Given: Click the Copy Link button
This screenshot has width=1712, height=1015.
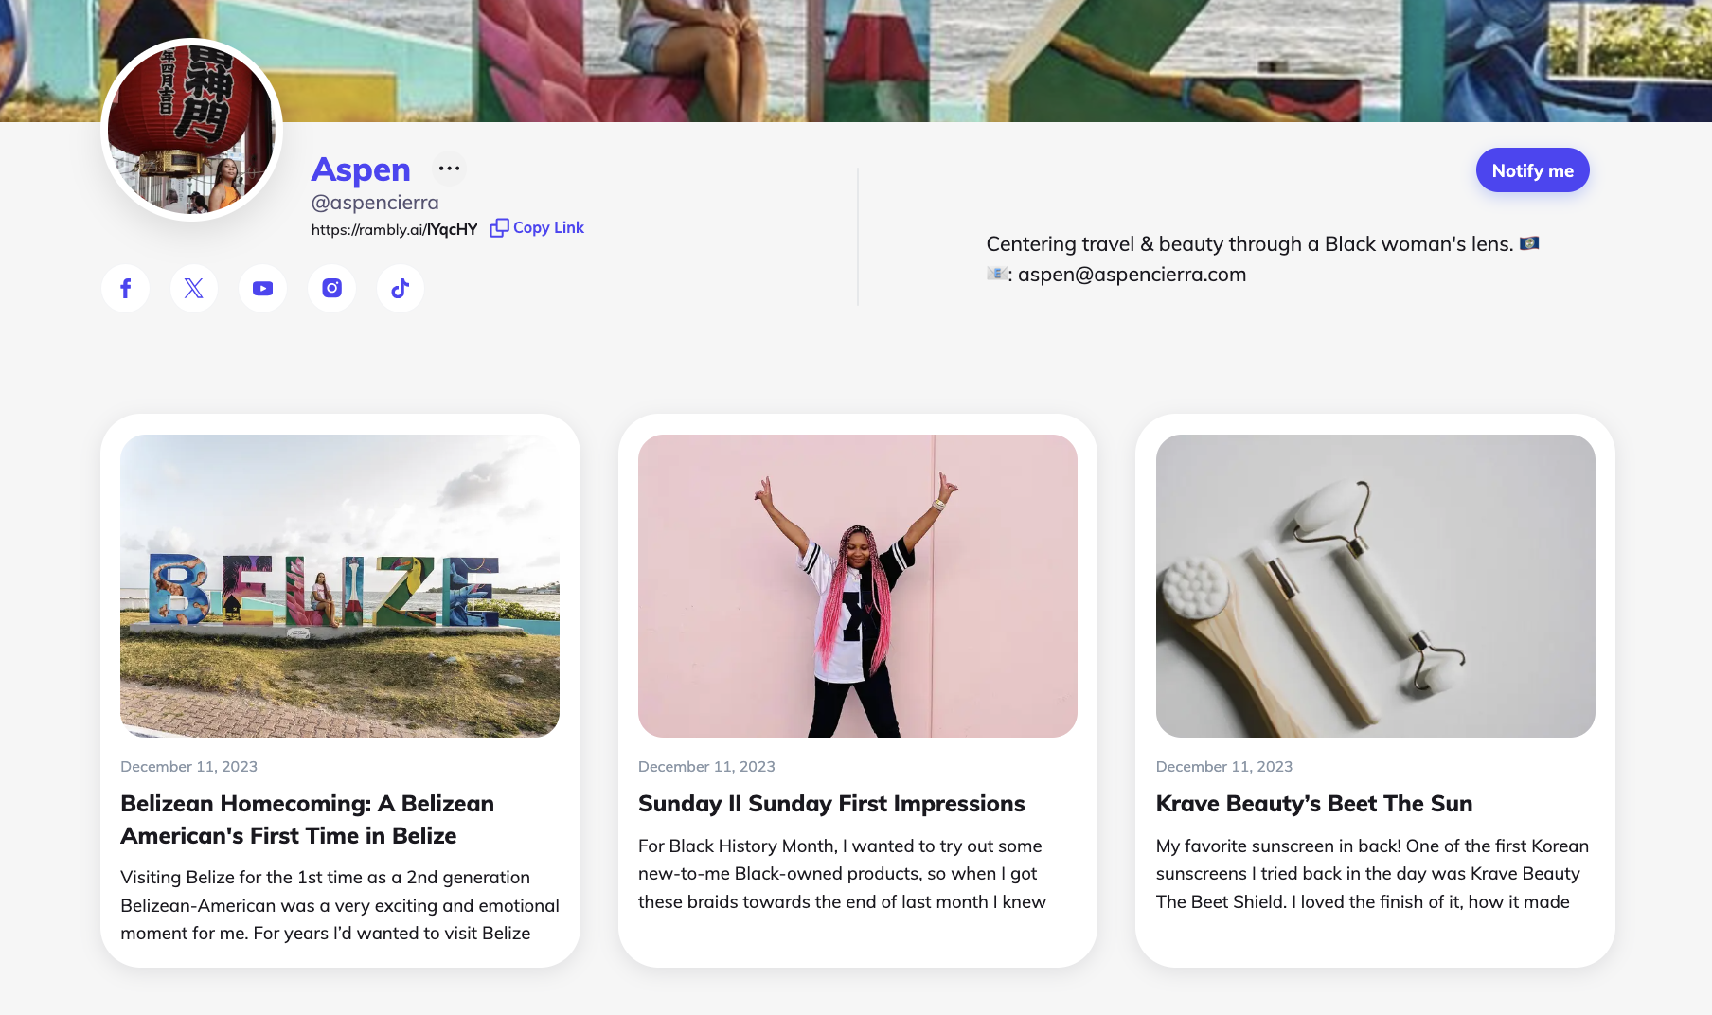Looking at the screenshot, I should [x=537, y=228].
